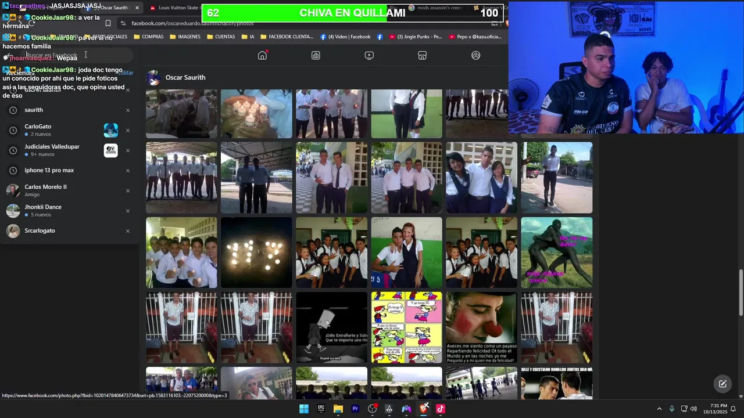Open the Facebook professional dashboard chart icon
The image size is (744, 418).
point(316,55)
